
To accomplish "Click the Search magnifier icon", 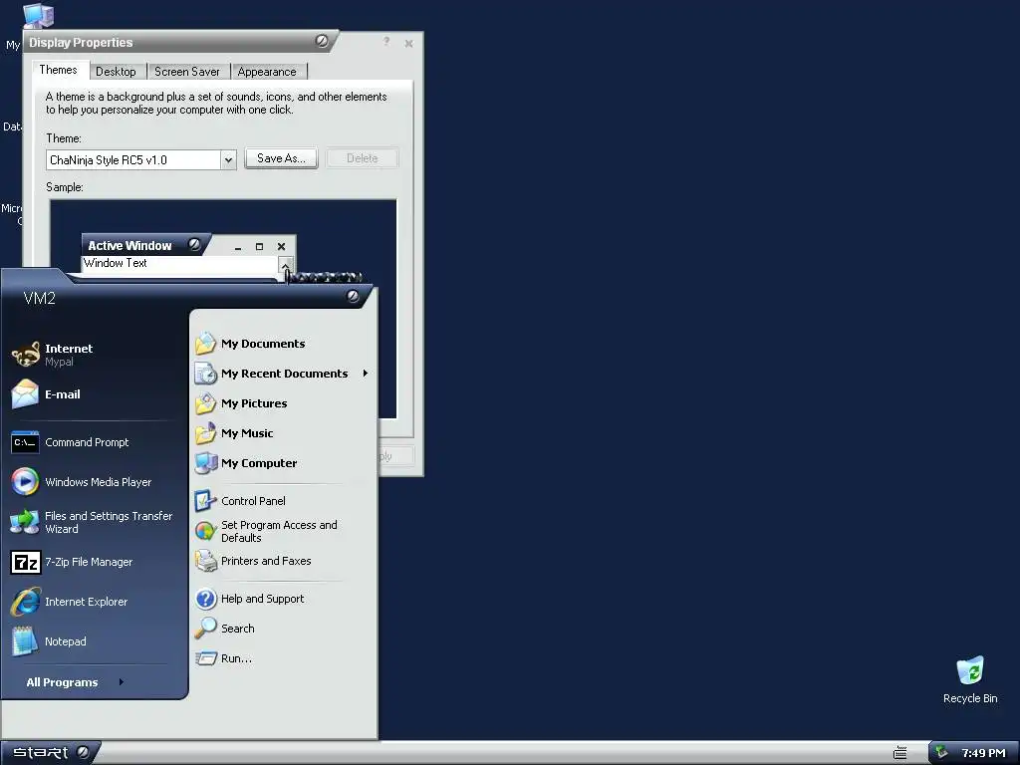I will (x=206, y=629).
